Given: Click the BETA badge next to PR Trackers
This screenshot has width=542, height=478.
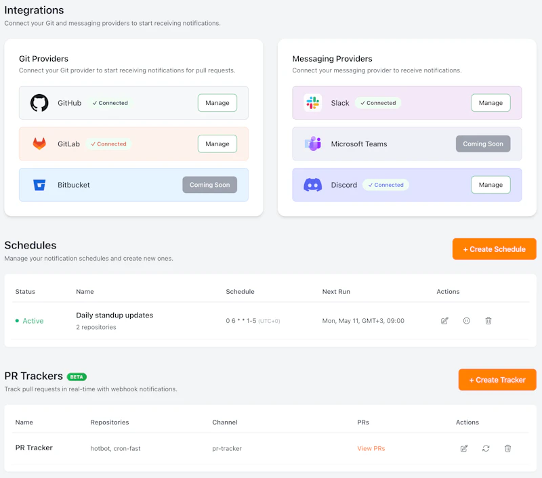Looking at the screenshot, I should coord(77,377).
